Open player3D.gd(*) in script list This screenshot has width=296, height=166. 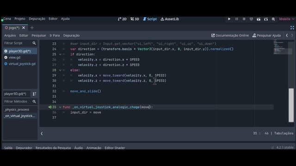[20, 51]
